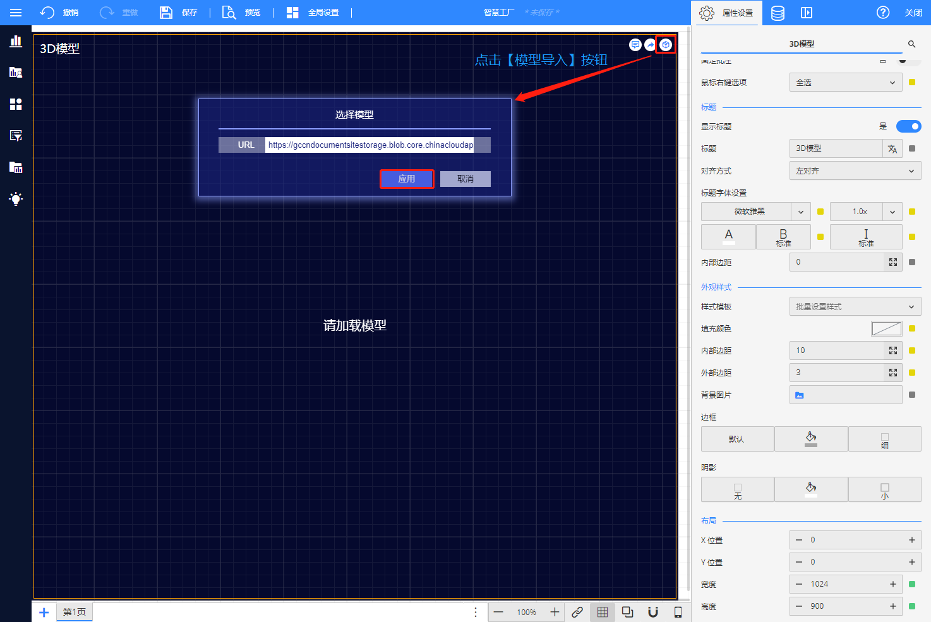This screenshot has width=931, height=622.
Task: Switch to the 属性设置 tab
Action: (x=730, y=13)
